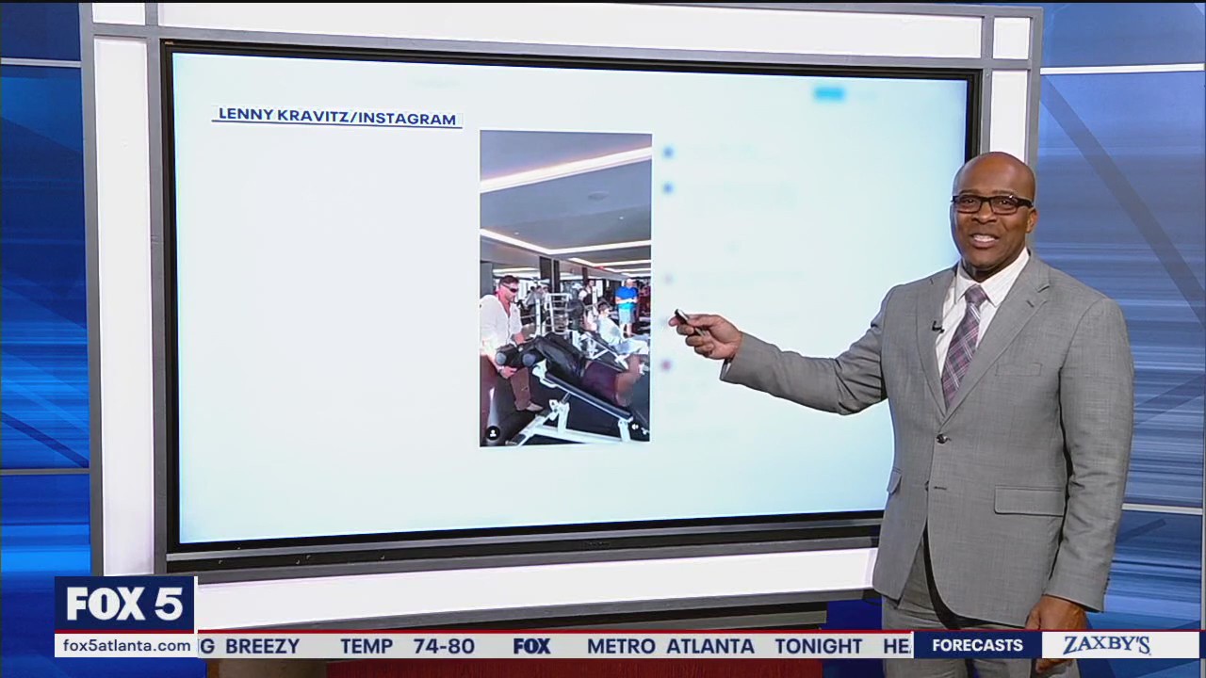Click the FOX logo in the ticker
The image size is (1206, 678).
point(531,646)
